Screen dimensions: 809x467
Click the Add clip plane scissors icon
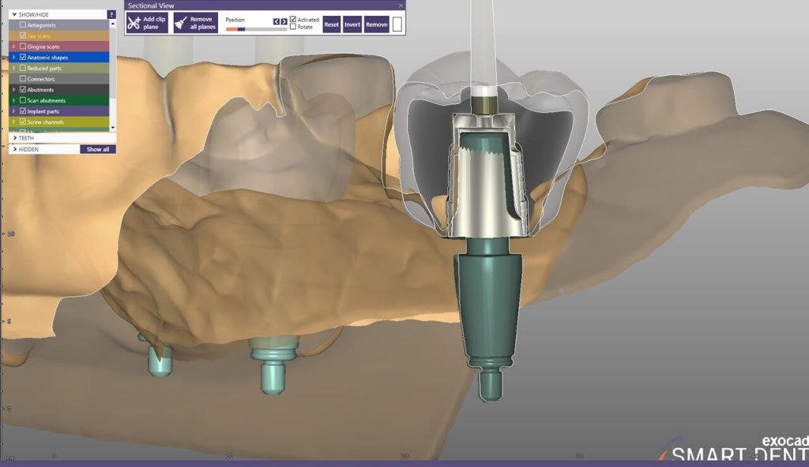pyautogui.click(x=134, y=23)
